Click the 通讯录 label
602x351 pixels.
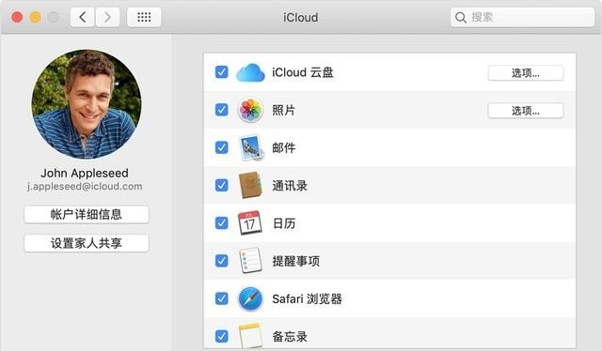pos(290,186)
